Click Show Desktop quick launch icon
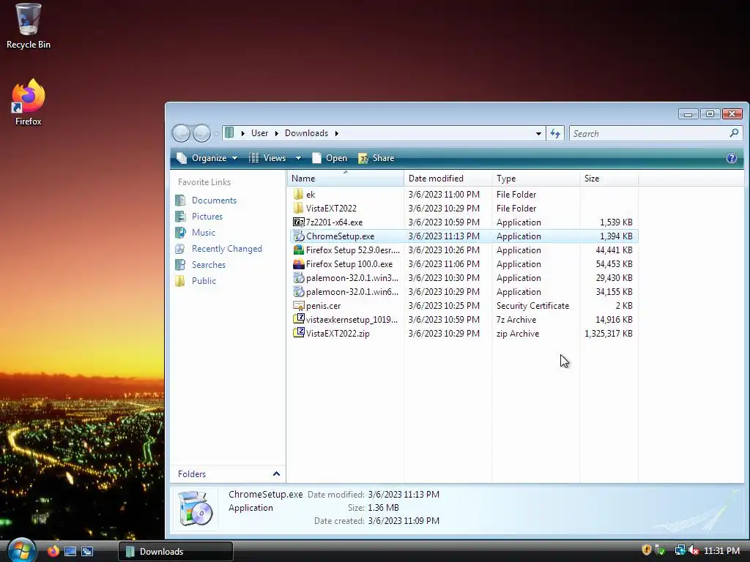The height and width of the screenshot is (562, 750). 70,551
